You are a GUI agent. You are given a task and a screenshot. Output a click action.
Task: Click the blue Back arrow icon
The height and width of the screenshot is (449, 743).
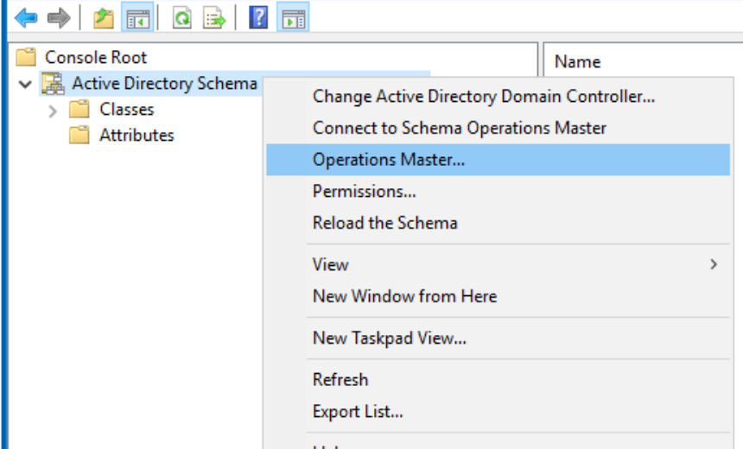[x=26, y=18]
